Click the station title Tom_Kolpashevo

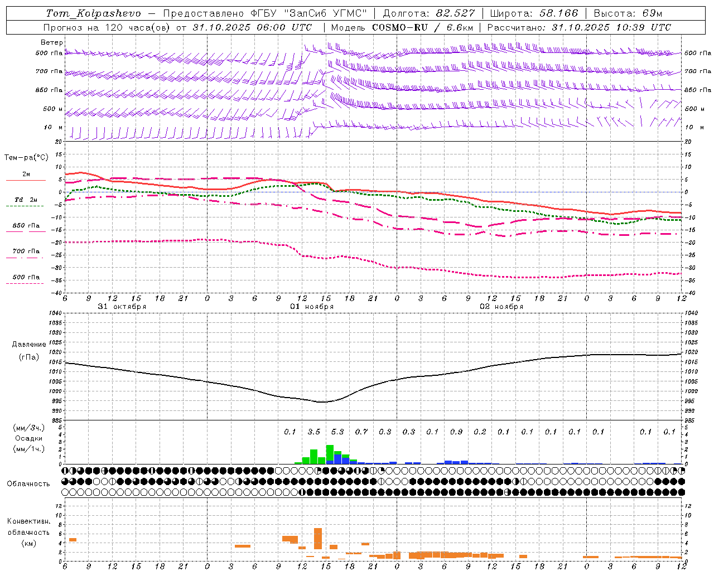tap(93, 13)
